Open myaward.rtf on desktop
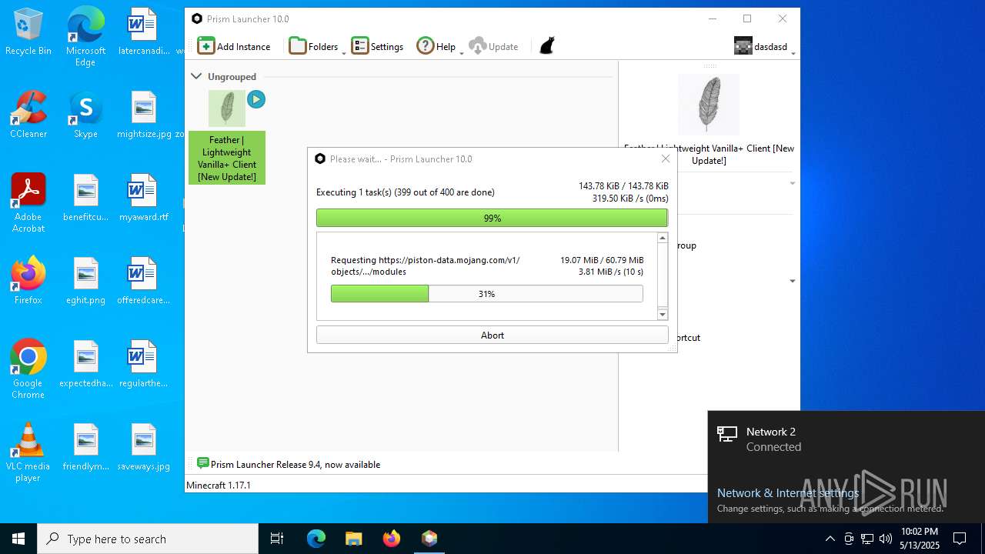 pyautogui.click(x=143, y=199)
